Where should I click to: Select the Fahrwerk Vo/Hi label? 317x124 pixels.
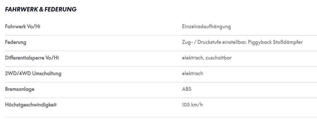pyautogui.click(x=23, y=27)
